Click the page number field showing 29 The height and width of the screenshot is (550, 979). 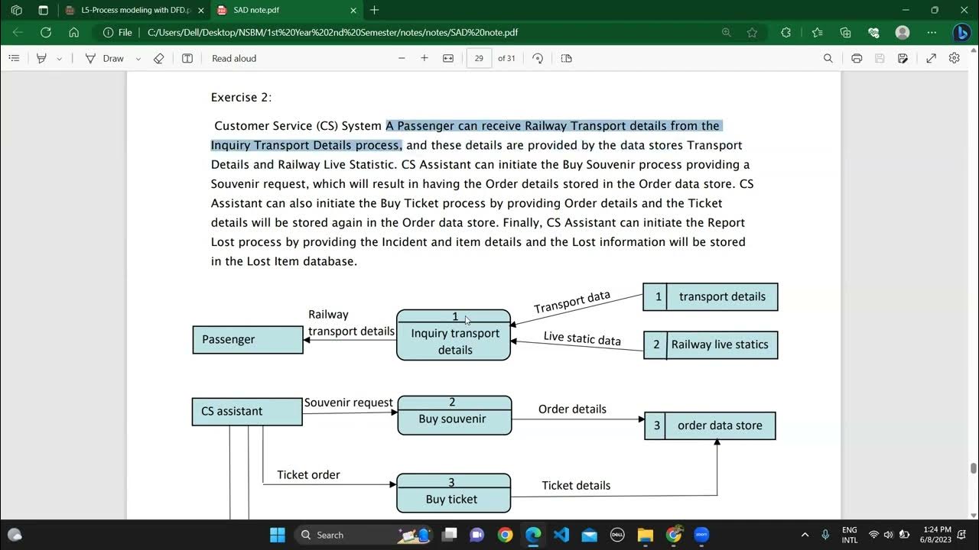(x=479, y=58)
